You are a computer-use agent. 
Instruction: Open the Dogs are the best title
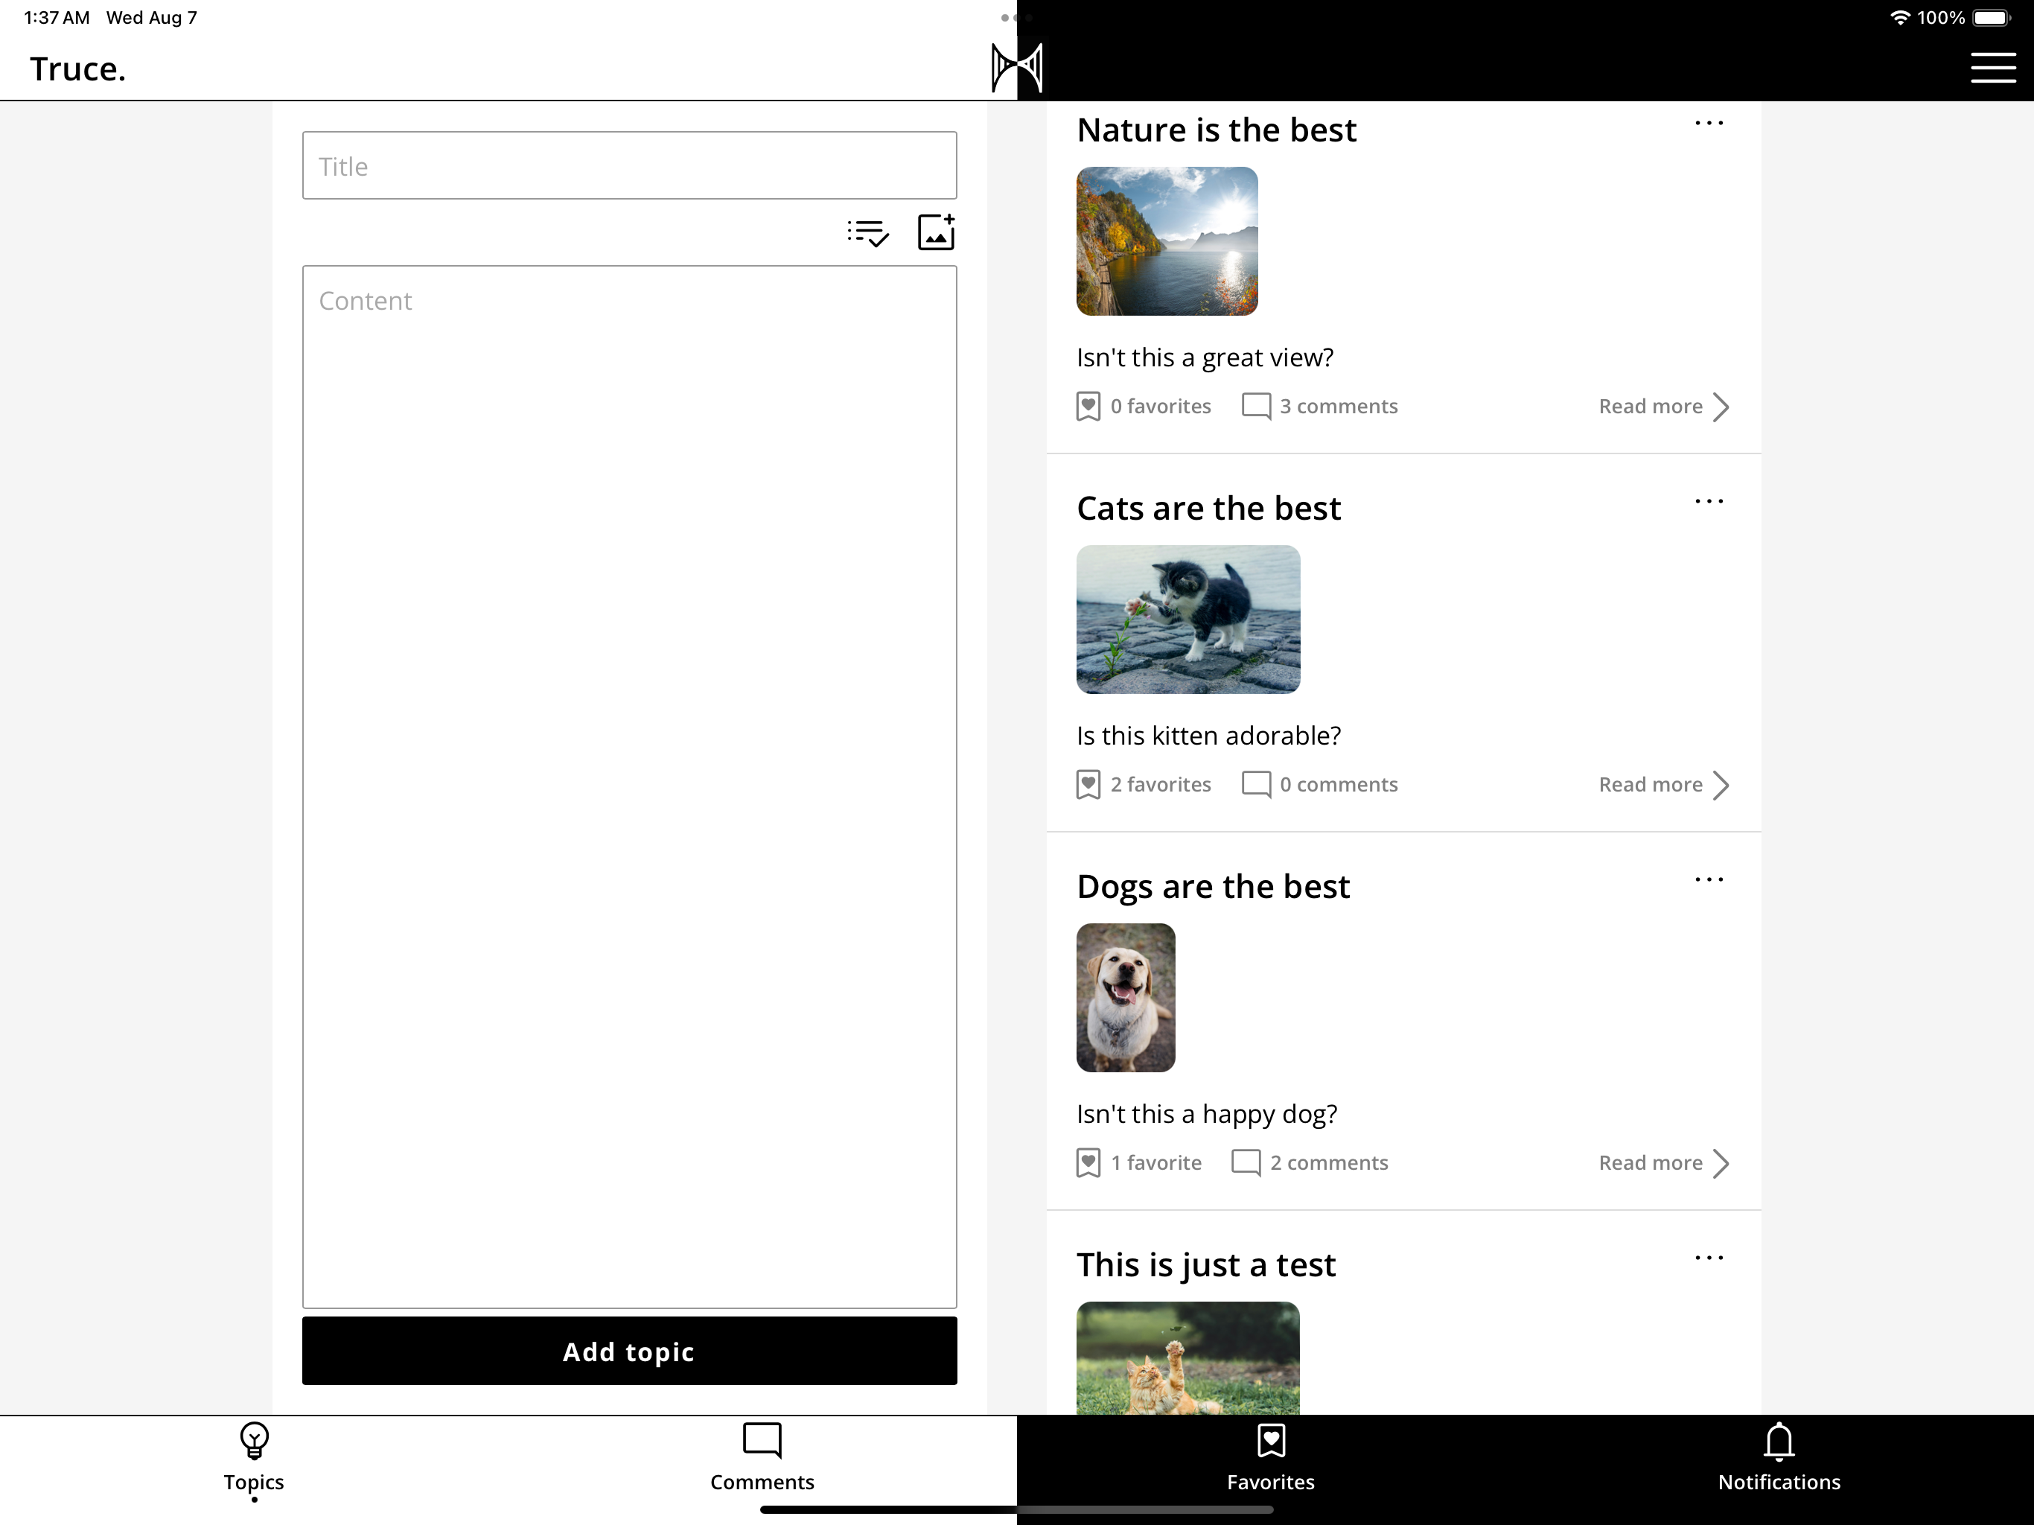1213,886
